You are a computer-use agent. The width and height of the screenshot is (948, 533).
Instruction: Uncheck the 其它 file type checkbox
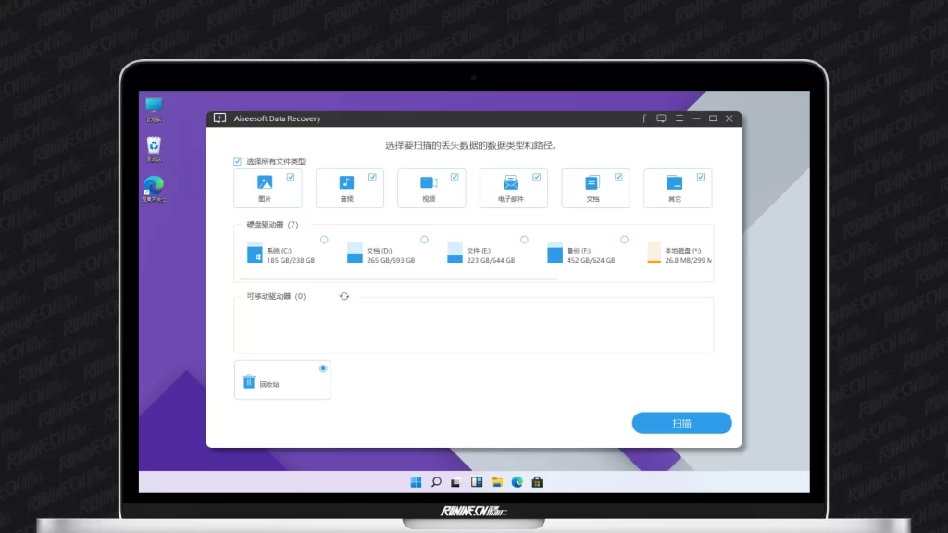tap(700, 177)
